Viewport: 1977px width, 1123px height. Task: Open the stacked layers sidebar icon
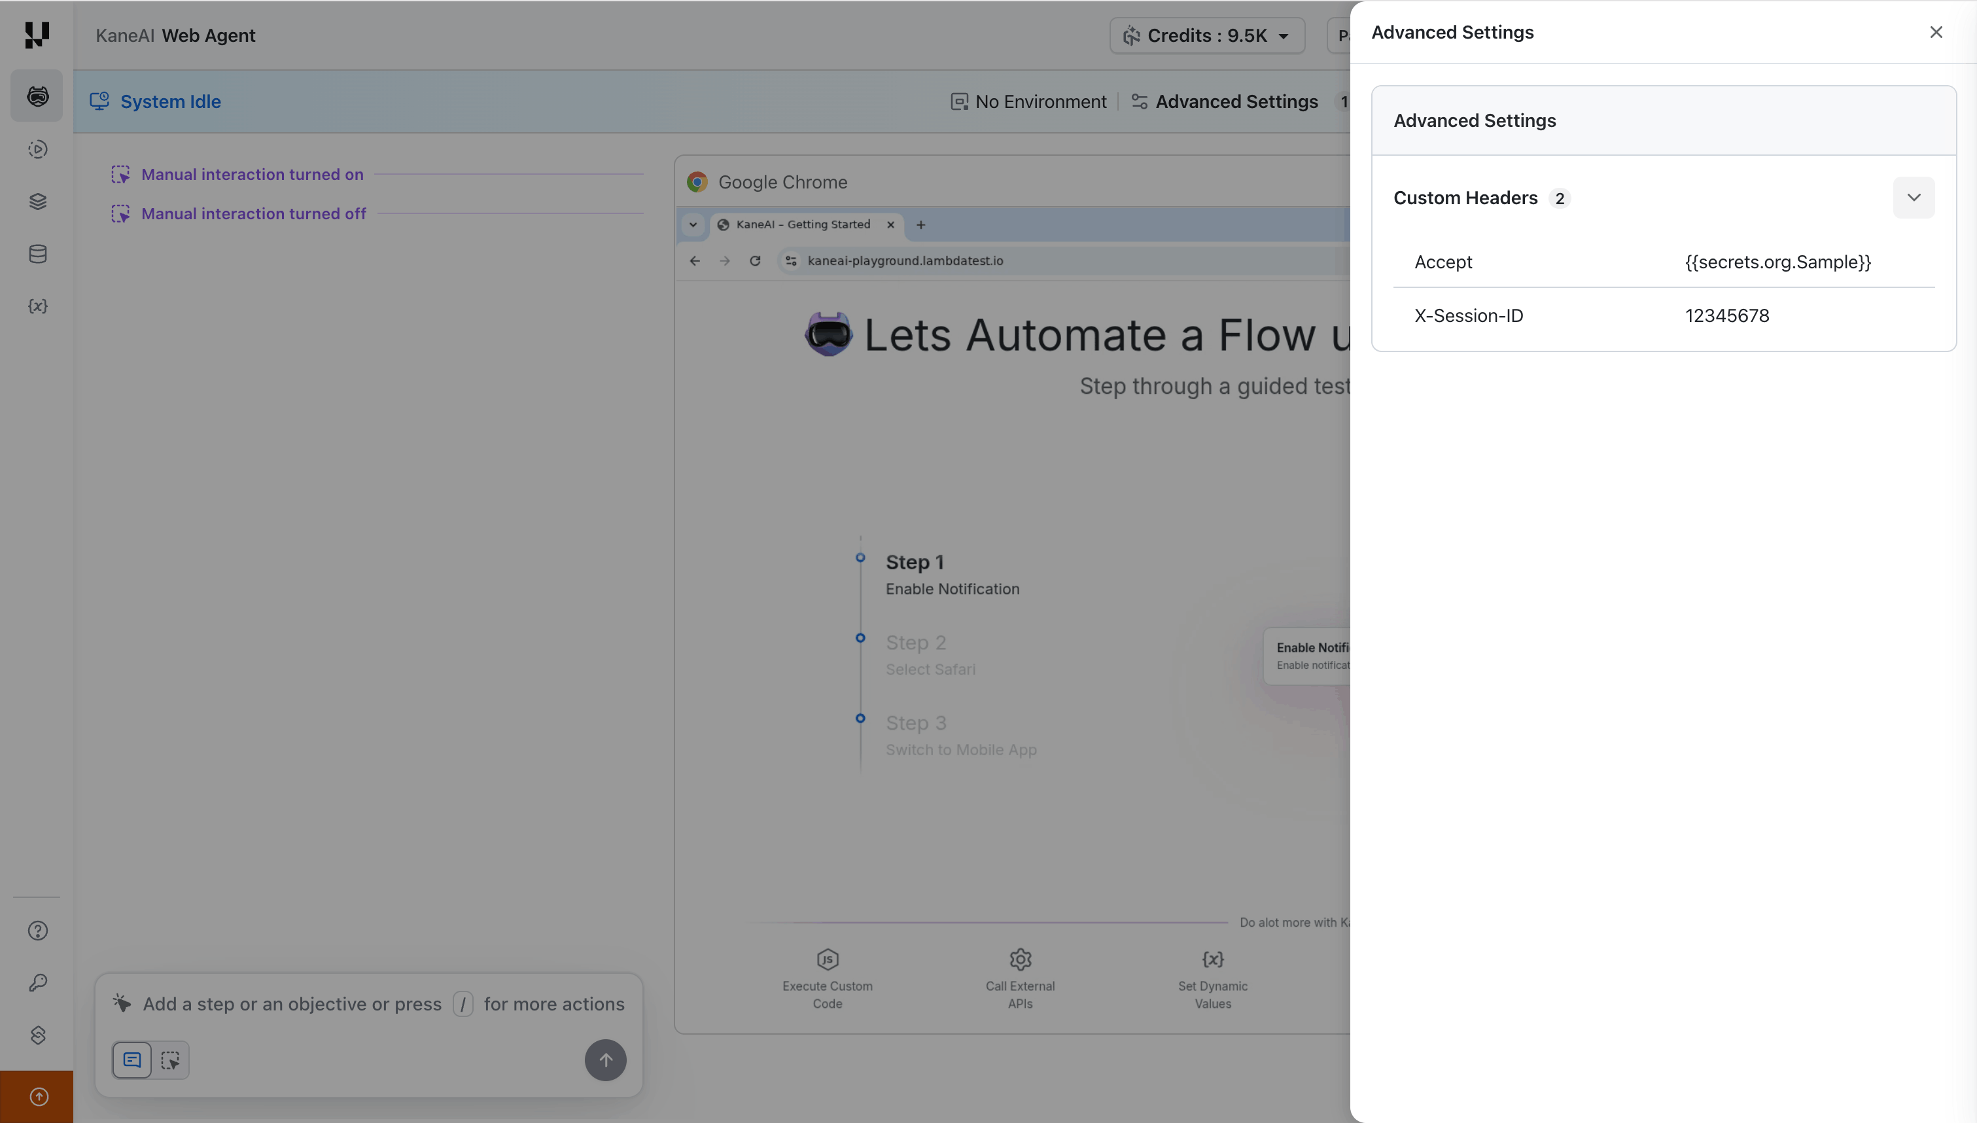38,202
